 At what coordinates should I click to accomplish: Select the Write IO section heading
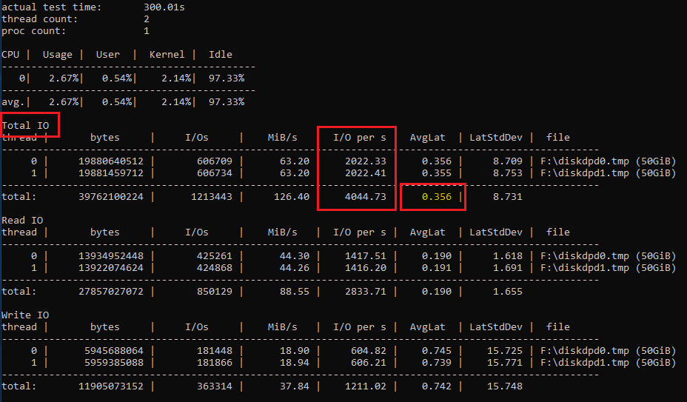(x=26, y=315)
